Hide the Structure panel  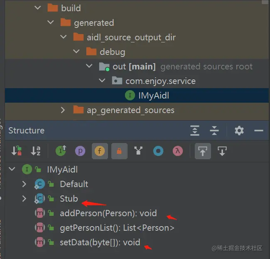click(x=258, y=131)
